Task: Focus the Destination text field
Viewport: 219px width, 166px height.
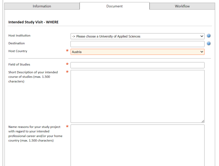Action: [x=137, y=44]
